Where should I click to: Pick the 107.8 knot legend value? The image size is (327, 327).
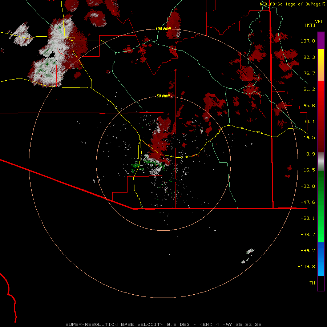(308, 41)
